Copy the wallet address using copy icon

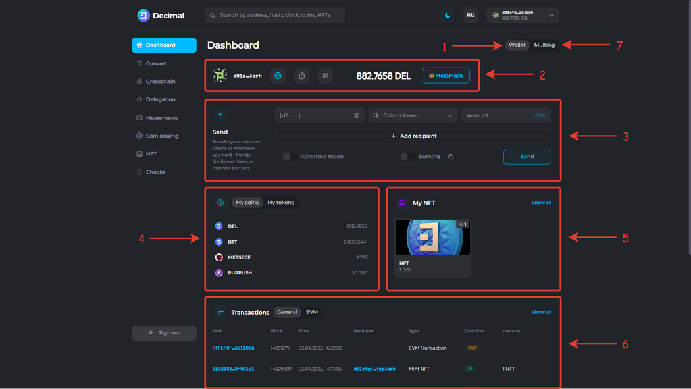pos(301,75)
